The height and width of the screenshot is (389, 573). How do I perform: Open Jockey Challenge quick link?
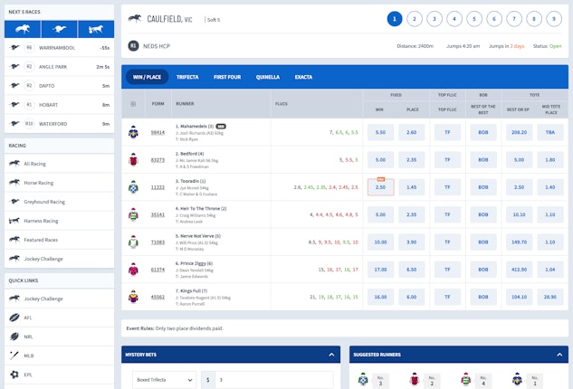(x=59, y=299)
